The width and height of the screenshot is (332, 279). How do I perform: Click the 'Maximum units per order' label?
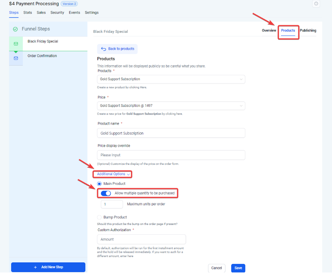[146, 204]
